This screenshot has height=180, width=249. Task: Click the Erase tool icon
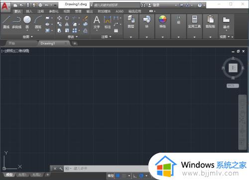click(x=85, y=18)
